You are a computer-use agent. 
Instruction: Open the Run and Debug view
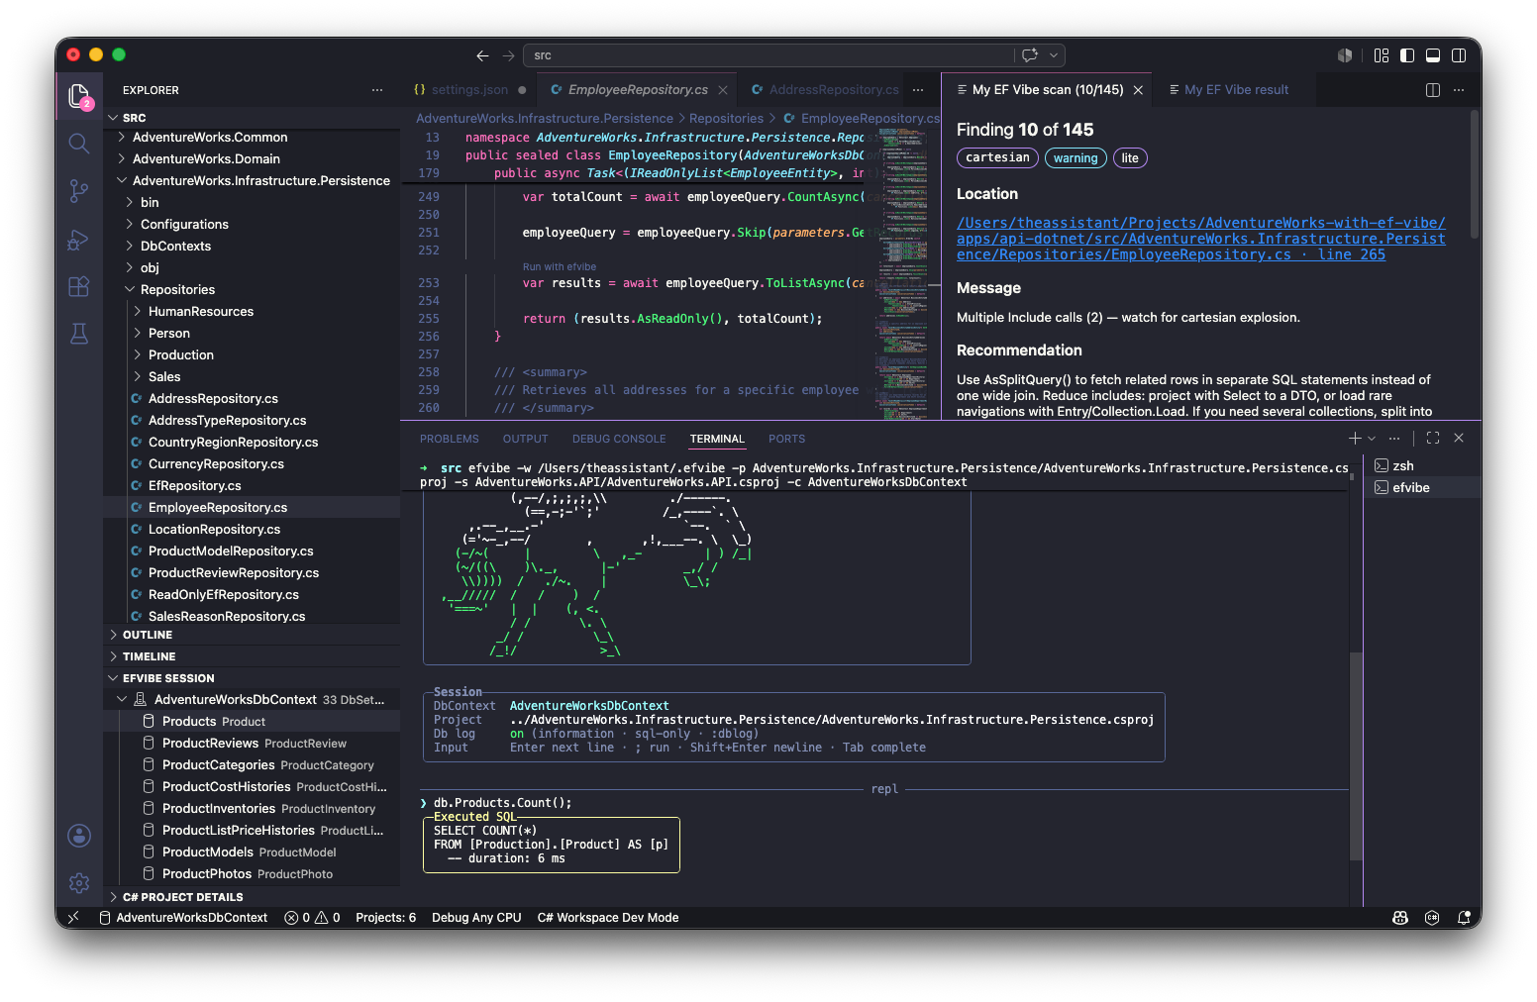coord(79,240)
